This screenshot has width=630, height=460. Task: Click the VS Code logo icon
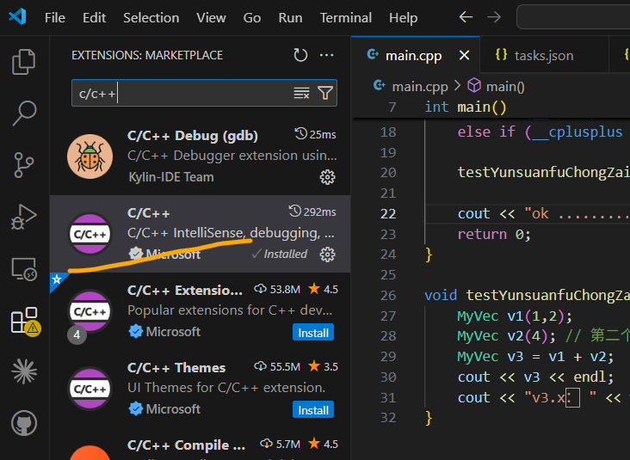click(17, 17)
